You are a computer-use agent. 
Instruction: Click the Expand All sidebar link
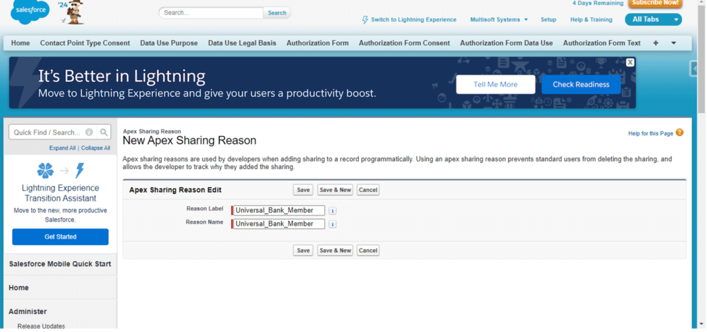coord(62,148)
